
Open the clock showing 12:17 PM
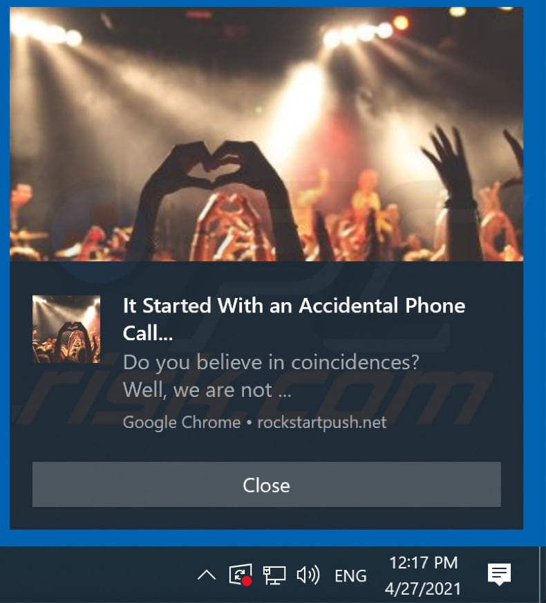(424, 563)
